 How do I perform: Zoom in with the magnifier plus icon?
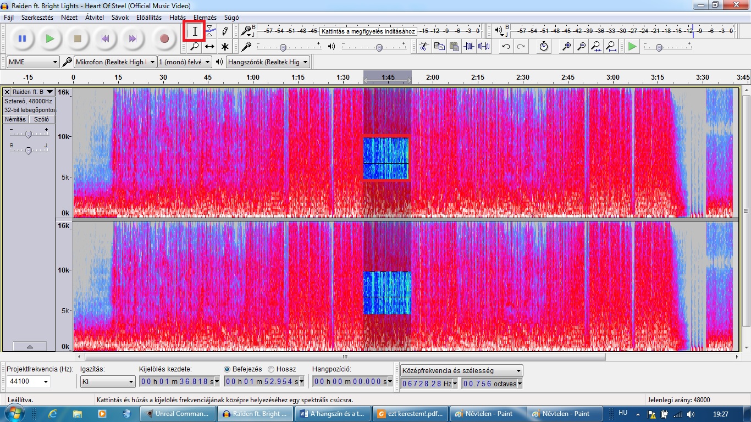[x=566, y=47]
